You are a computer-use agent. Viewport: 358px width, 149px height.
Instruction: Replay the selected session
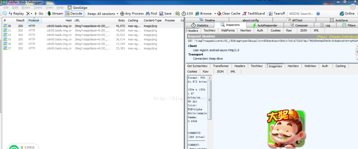pyautogui.click(x=16, y=14)
